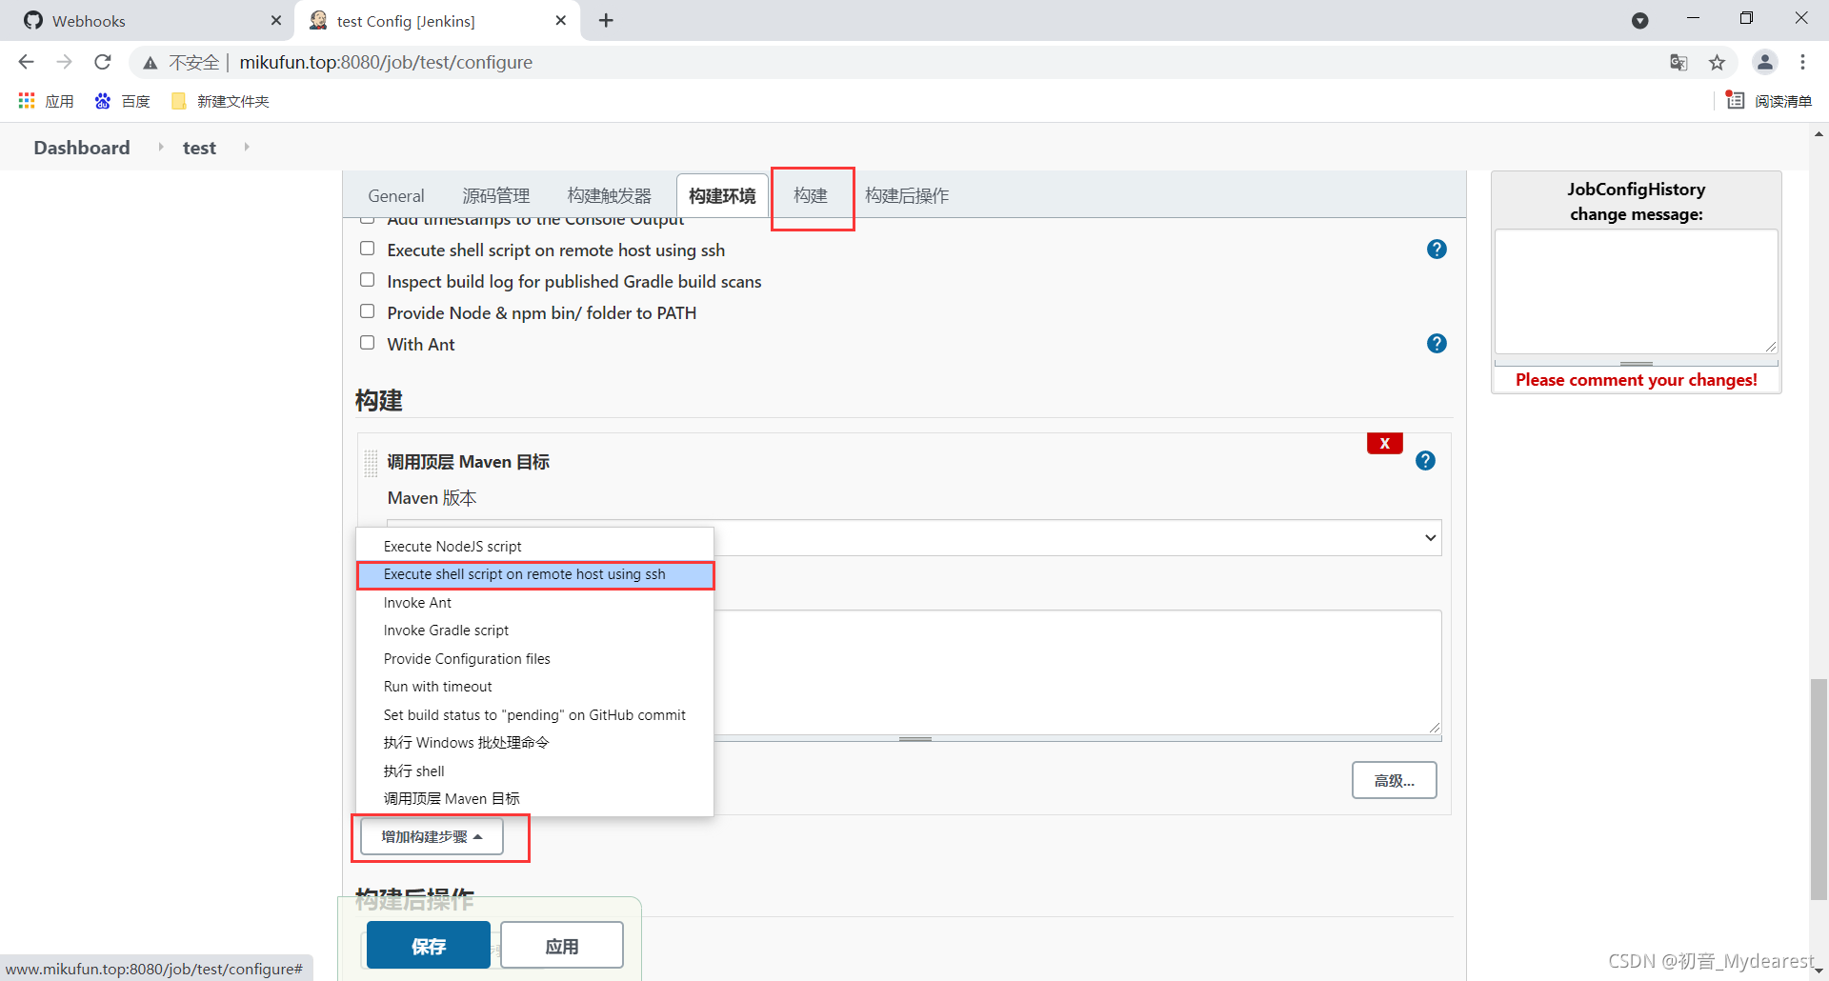Select Run with timeout menu item

(534, 687)
